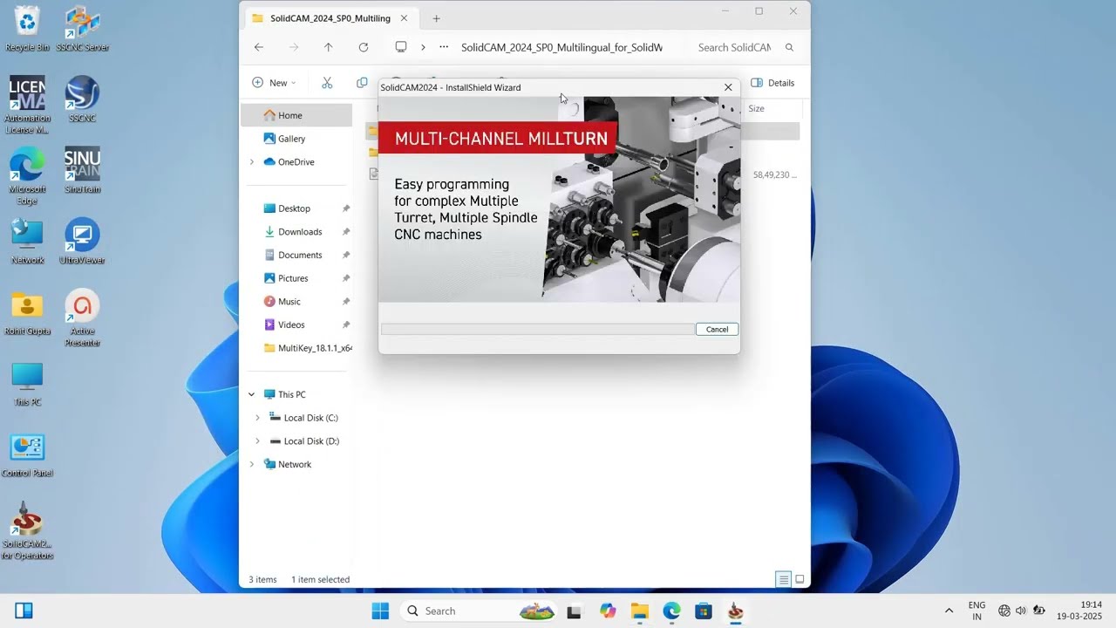
Task: Click the installer progress bar
Action: [x=538, y=329]
